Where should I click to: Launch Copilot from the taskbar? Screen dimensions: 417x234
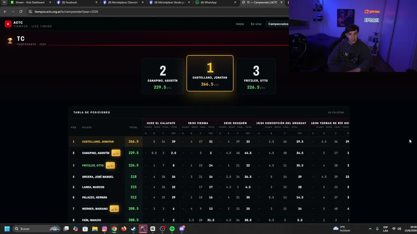point(76,229)
